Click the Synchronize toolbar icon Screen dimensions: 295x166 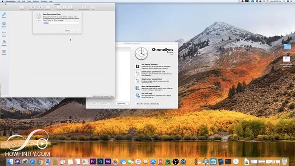[33, 7]
